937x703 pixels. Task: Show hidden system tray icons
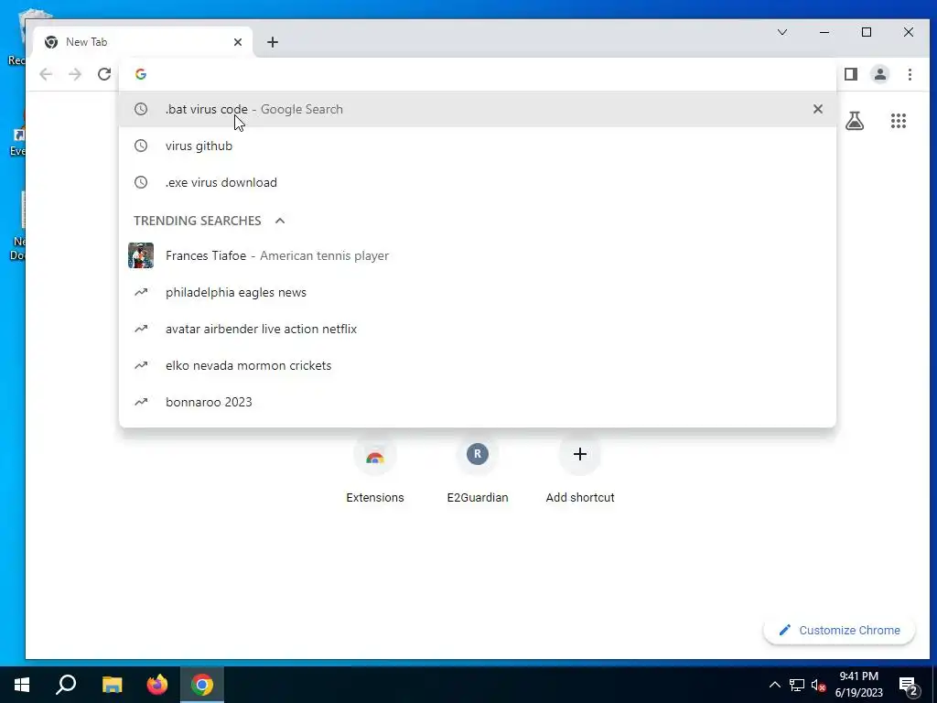tap(774, 685)
